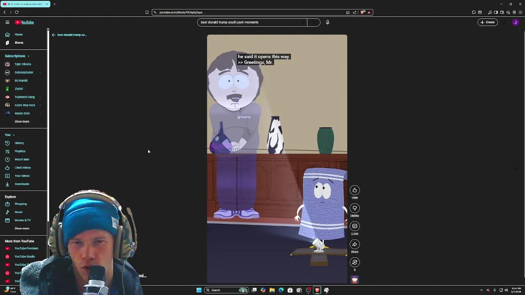The height and width of the screenshot is (295, 525).
Task: Open the purple J account avatar menu
Action: pyautogui.click(x=516, y=22)
